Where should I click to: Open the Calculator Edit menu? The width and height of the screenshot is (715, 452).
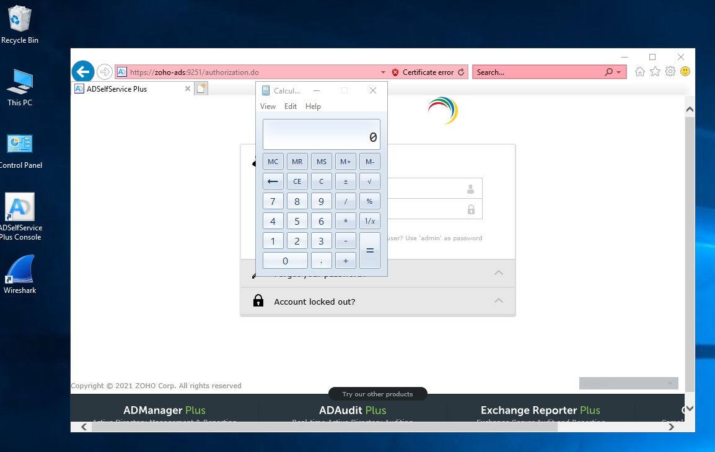point(291,106)
